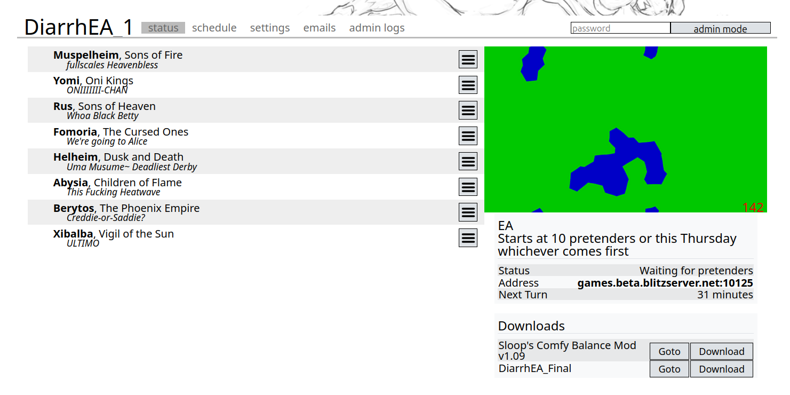Click the green and blue map preview
Screen dimensions: 790x395
[x=626, y=129]
